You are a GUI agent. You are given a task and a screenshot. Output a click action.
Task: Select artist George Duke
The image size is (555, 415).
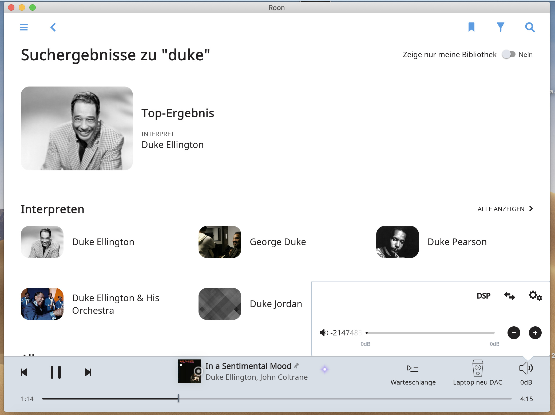[x=278, y=242]
